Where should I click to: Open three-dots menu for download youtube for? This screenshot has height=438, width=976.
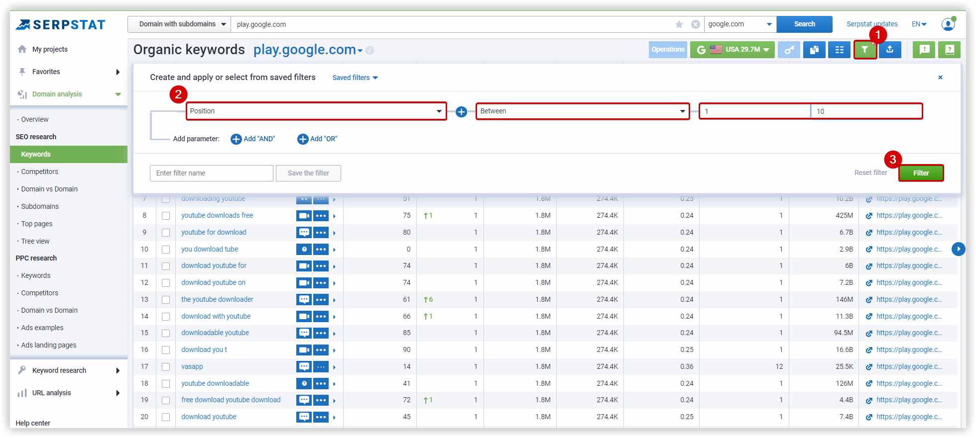pos(321,266)
